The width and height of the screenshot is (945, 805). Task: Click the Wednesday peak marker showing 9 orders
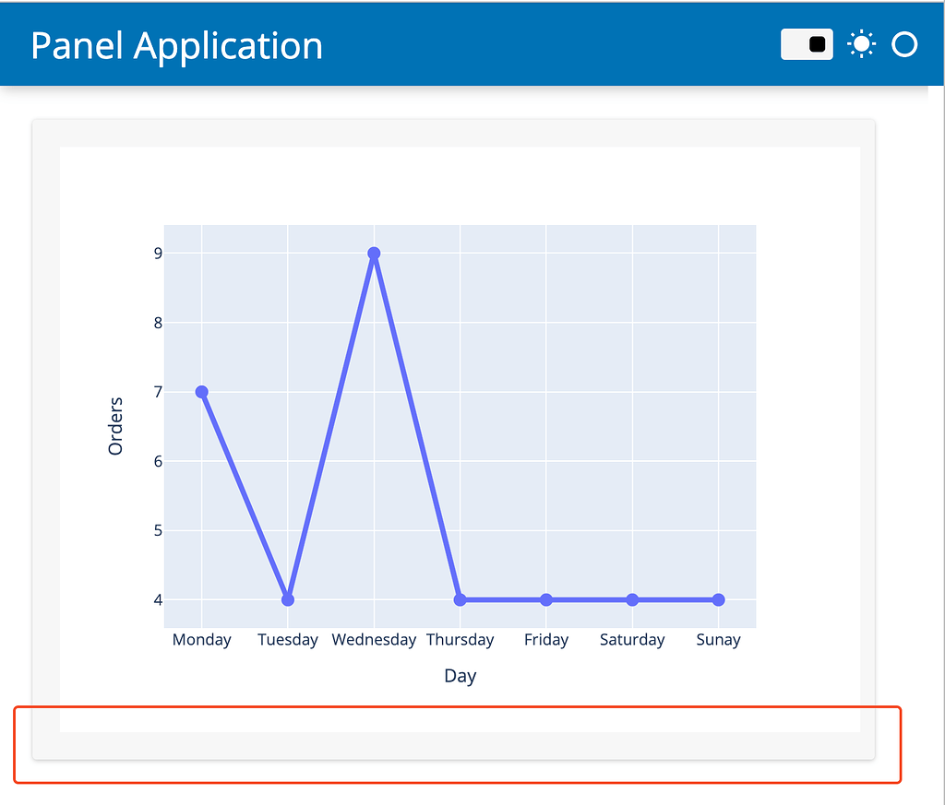point(374,253)
